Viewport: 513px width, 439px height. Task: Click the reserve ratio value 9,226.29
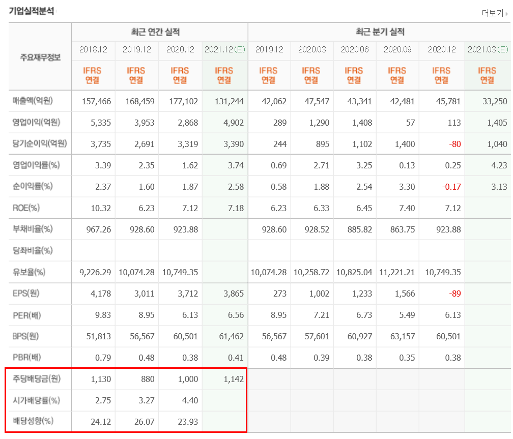(95, 272)
